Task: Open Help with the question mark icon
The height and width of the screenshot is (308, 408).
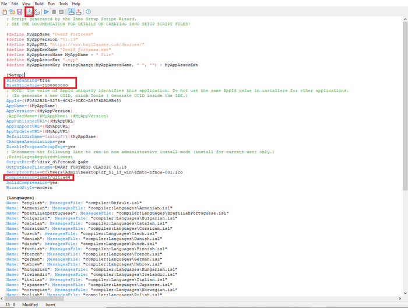Action: coord(89,12)
